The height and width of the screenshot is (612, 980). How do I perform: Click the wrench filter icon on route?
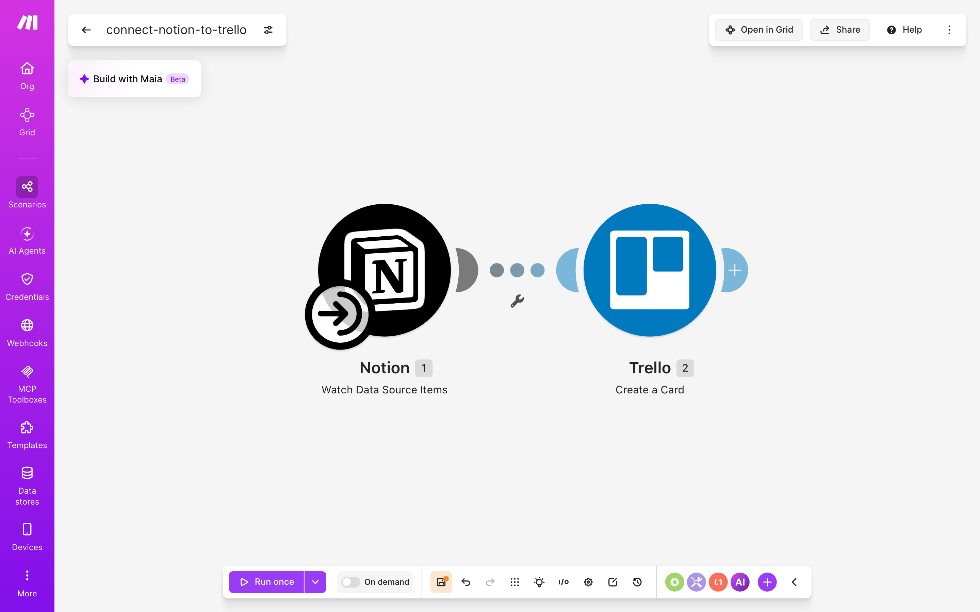[x=517, y=301]
